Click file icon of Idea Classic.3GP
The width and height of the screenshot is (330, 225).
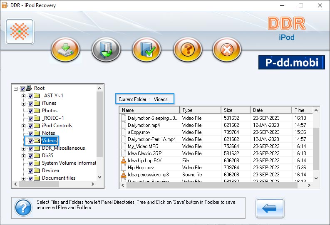pos(124,153)
